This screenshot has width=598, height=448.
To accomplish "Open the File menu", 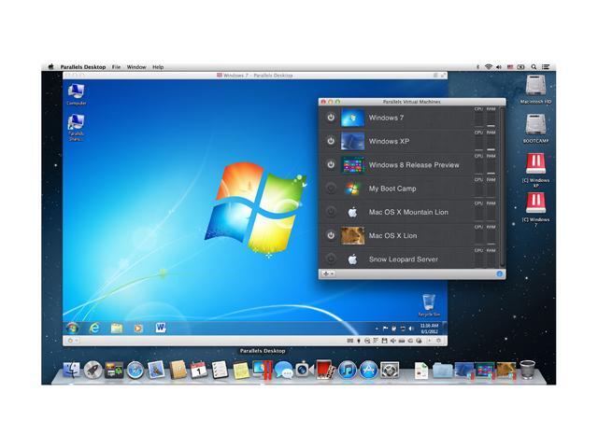I will (x=116, y=67).
